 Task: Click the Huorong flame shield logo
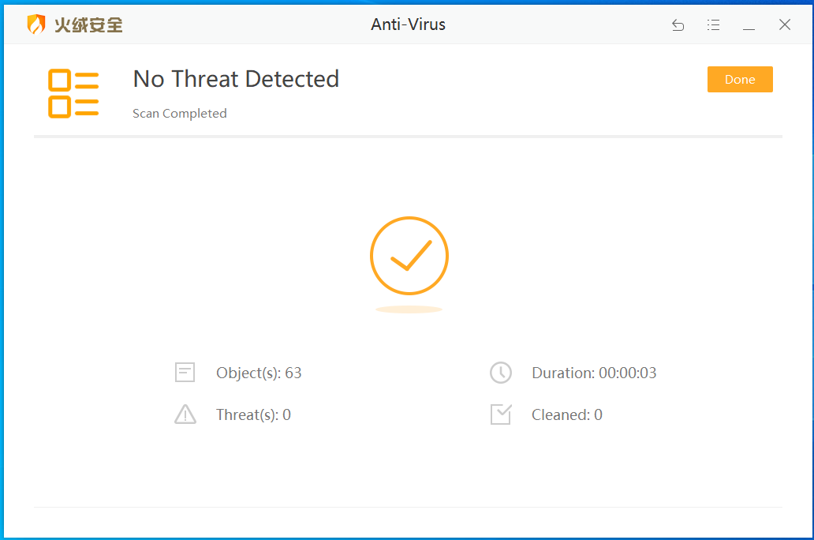[x=36, y=24]
